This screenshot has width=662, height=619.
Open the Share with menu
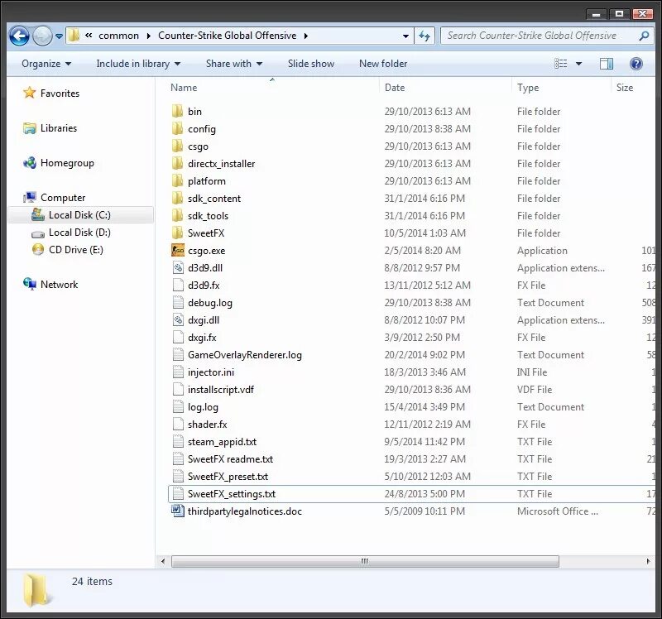tap(234, 64)
